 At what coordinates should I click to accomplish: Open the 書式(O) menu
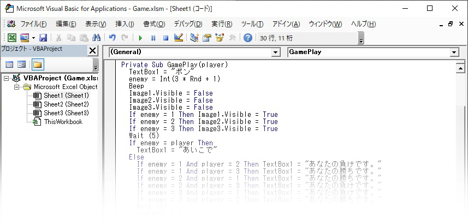tap(155, 24)
